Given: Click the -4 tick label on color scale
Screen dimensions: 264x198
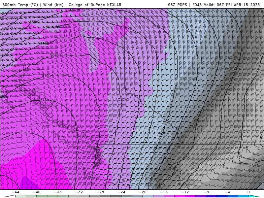Looking at the screenshot, I should pyautogui.click(x=227, y=192).
